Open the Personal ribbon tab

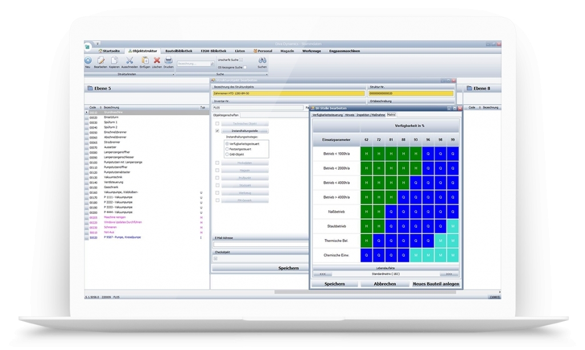(263, 51)
